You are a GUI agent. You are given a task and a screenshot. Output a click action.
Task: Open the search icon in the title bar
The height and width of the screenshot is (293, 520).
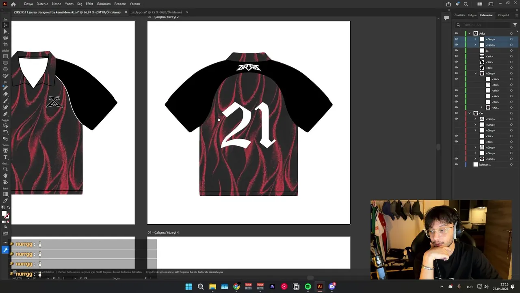[x=466, y=4]
